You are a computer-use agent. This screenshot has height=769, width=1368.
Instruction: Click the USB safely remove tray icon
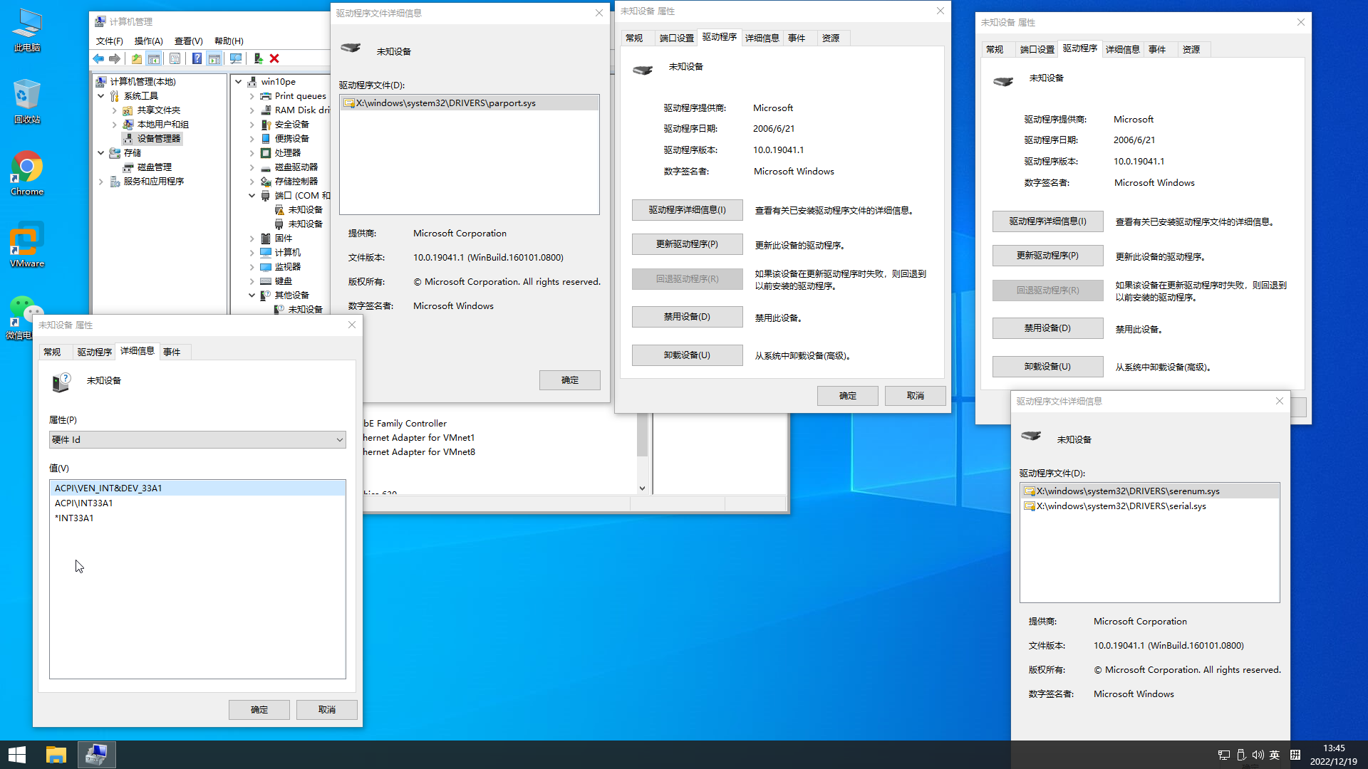(x=1241, y=755)
